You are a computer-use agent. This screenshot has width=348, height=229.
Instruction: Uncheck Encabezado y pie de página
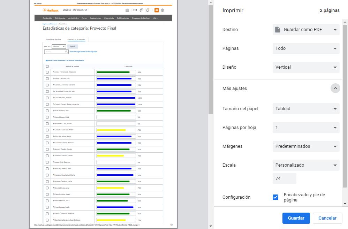pos(275,197)
